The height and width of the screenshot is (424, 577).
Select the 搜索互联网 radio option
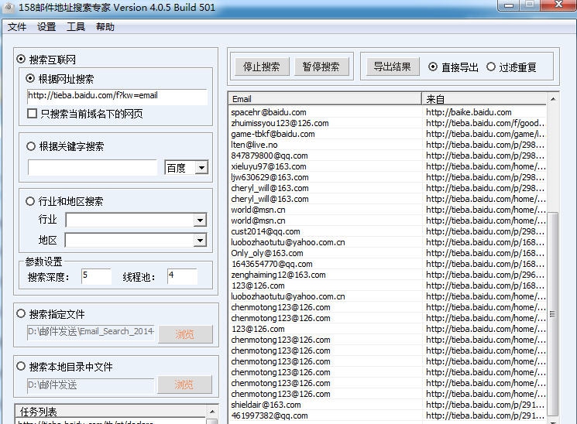tap(21, 60)
